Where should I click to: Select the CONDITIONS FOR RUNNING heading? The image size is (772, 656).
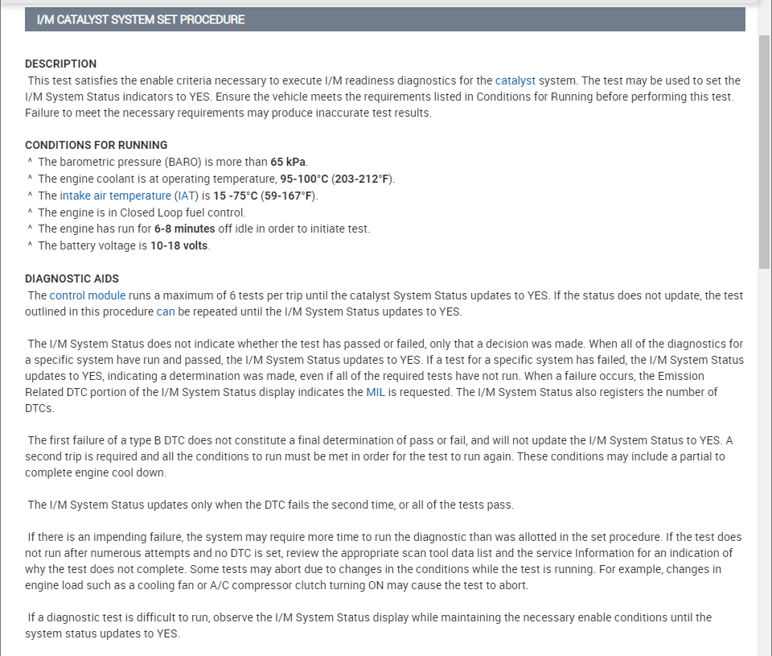click(96, 146)
